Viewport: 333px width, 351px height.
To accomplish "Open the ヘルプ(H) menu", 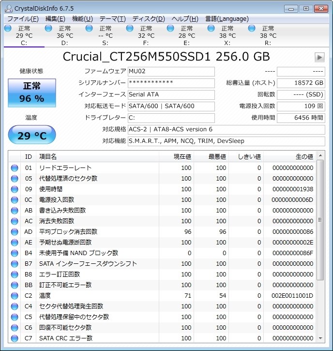I will [x=185, y=19].
